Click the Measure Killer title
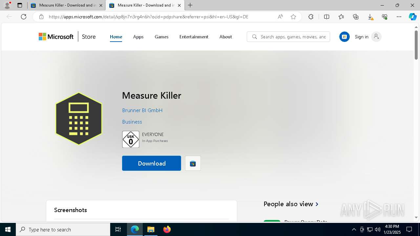The width and height of the screenshot is (420, 236). 152,95
